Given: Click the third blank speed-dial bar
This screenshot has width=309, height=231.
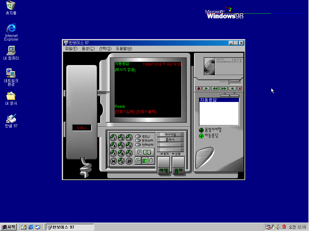Looking at the screenshot, I should 170,145.
